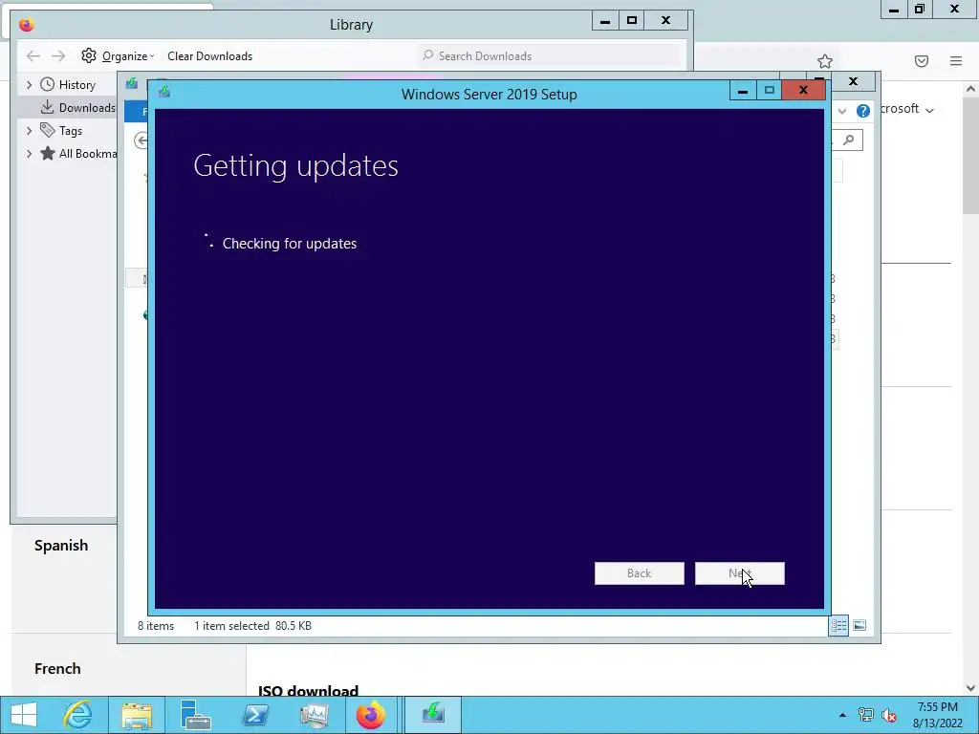Click the Next button in Setup

point(739,573)
